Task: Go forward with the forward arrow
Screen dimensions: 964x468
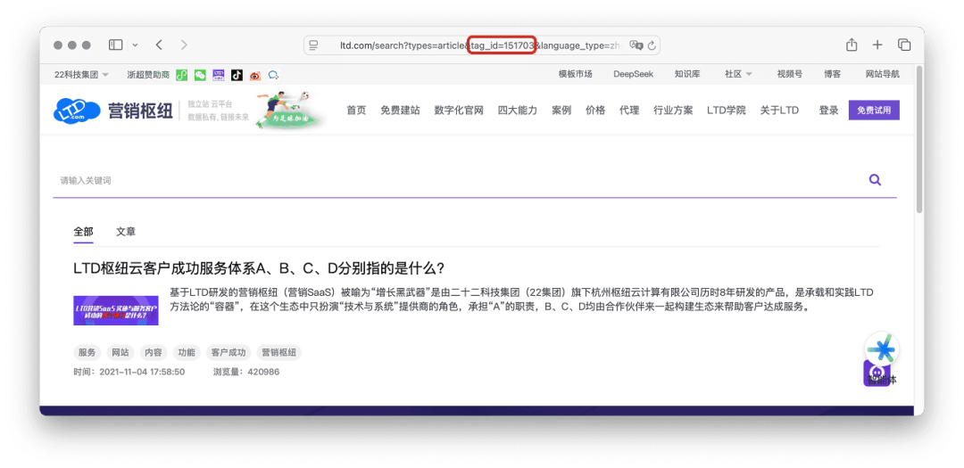Action: [x=184, y=45]
